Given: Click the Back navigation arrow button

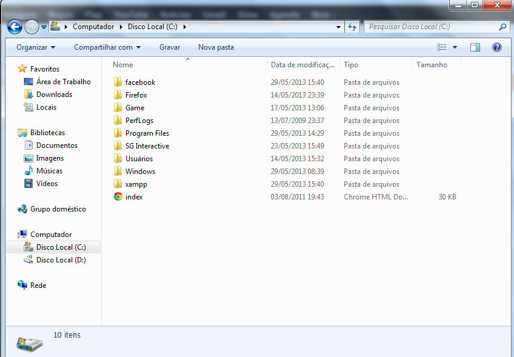Looking at the screenshot, I should pos(15,27).
